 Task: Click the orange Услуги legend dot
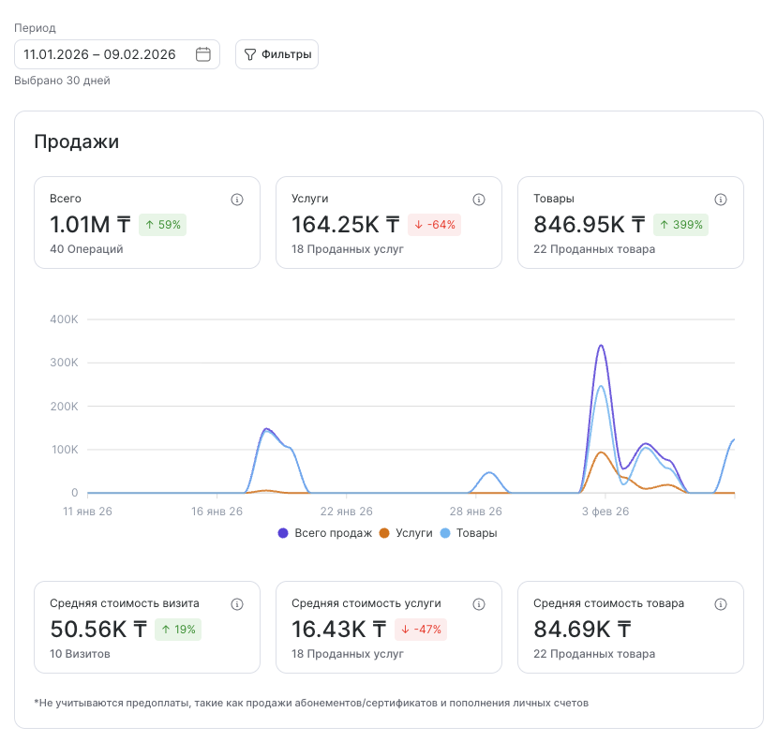[x=383, y=533]
